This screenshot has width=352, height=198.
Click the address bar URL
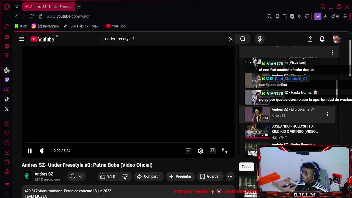68,16
